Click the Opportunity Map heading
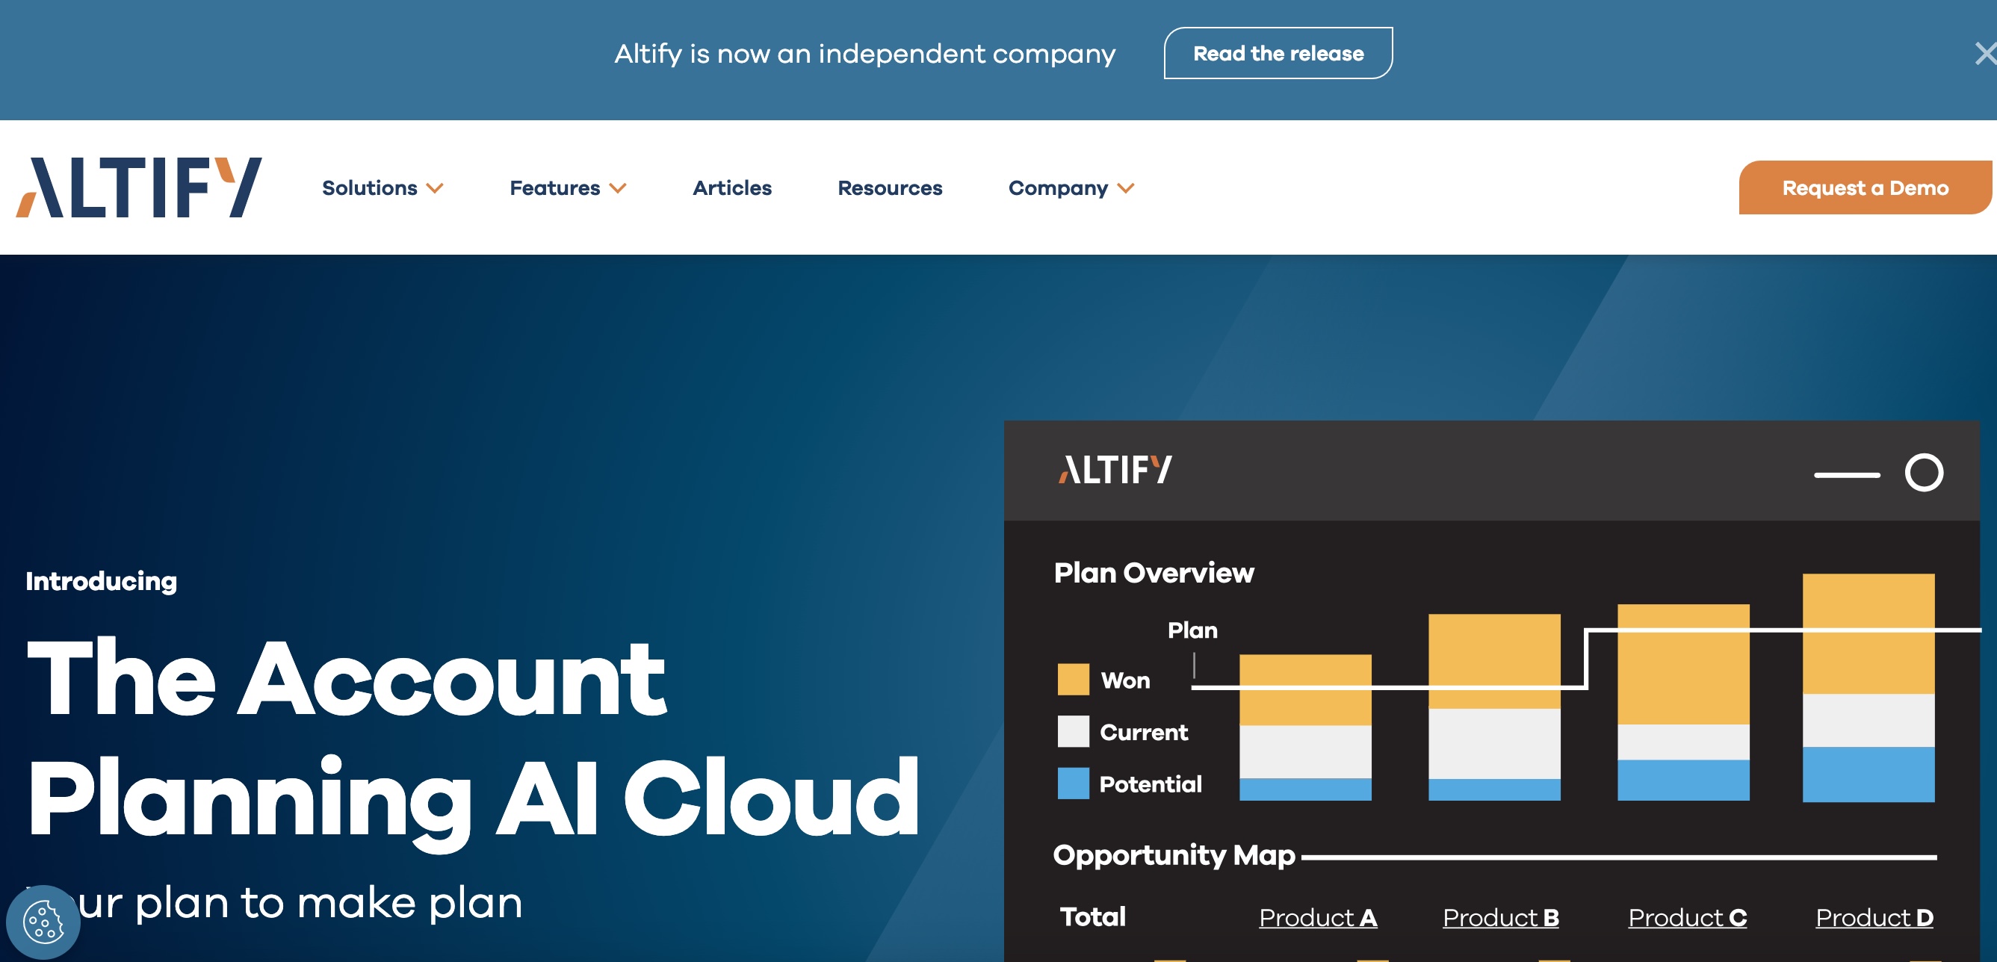1997x962 pixels. 1174,855
